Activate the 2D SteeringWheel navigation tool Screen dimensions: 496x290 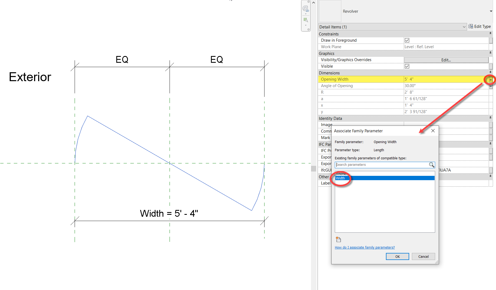pos(305,8)
